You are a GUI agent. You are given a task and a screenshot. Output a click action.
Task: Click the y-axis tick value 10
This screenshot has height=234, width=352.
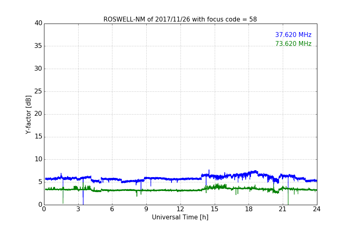[x=38, y=159]
